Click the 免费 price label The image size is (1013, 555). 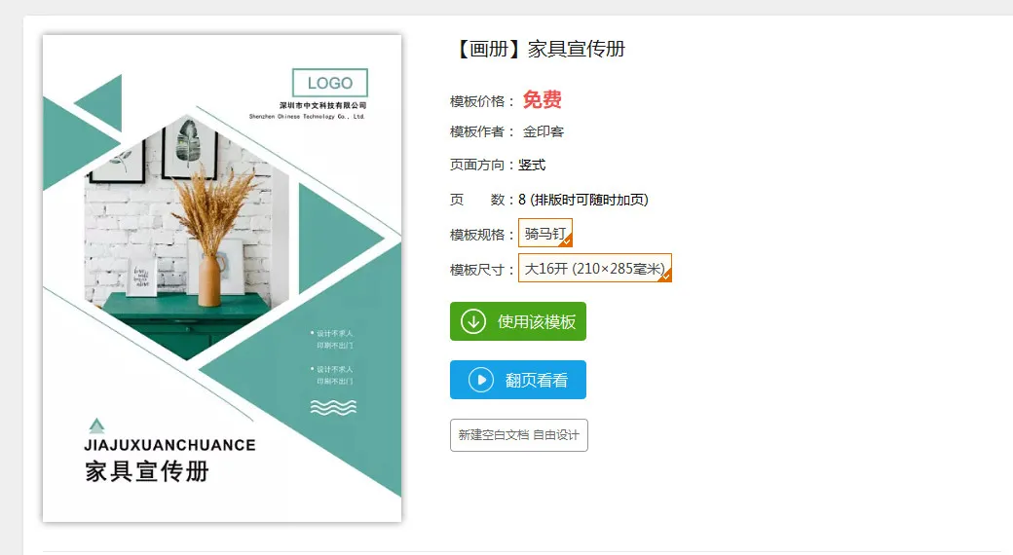pos(542,99)
